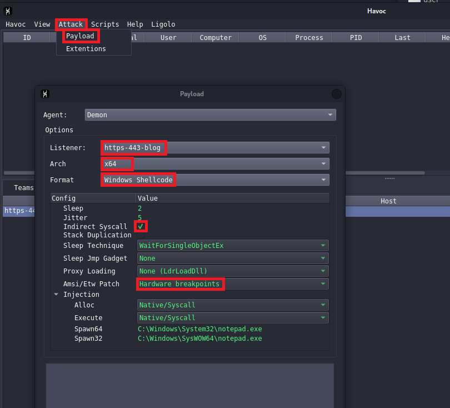This screenshot has height=408, width=450.
Task: Open the Ligolo menu
Action: (163, 24)
